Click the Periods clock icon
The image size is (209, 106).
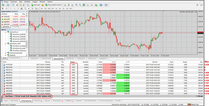point(101,5)
